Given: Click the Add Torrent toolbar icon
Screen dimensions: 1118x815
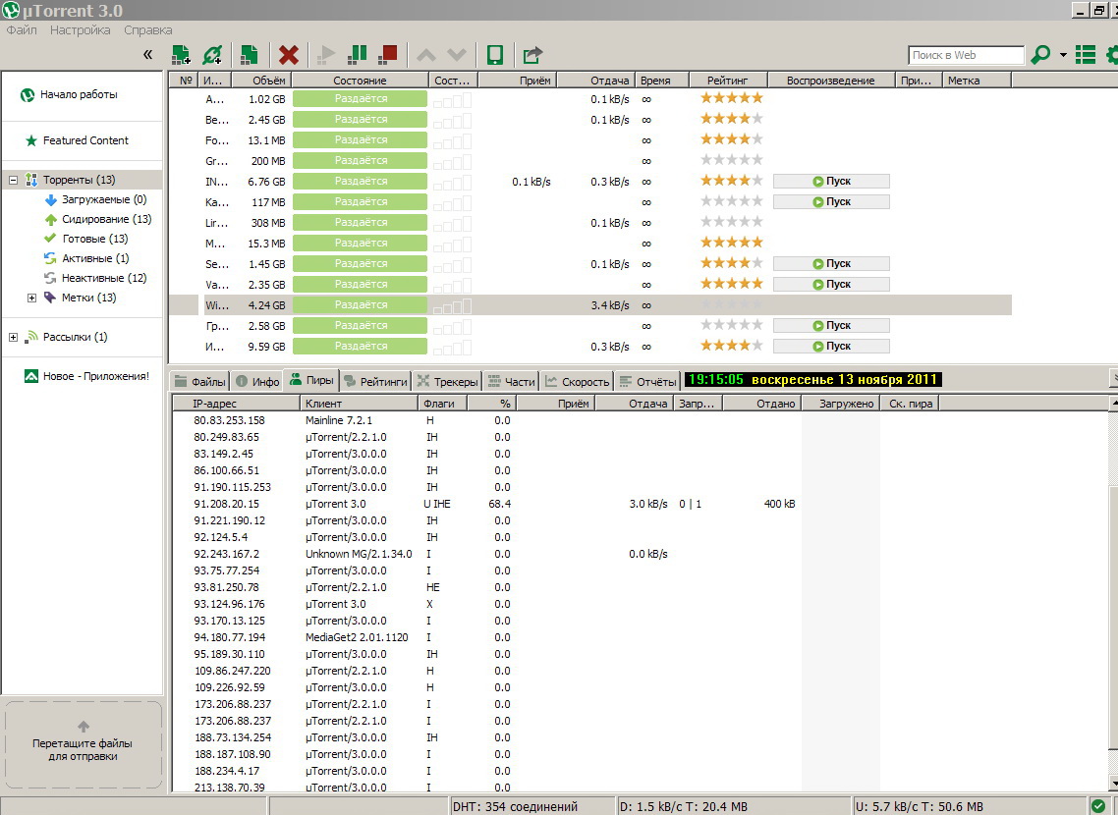Looking at the screenshot, I should 181,55.
